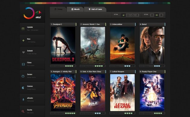The image size is (190, 117).
Task: Open aBooks via the microphone icon
Action: click(x=23, y=100)
